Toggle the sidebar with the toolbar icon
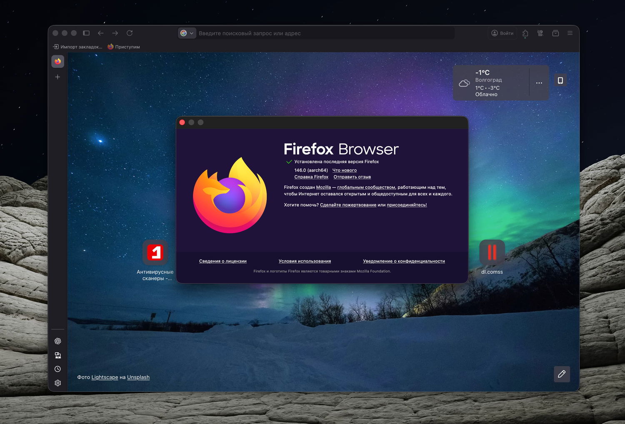Image resolution: width=625 pixels, height=424 pixels. tap(86, 33)
